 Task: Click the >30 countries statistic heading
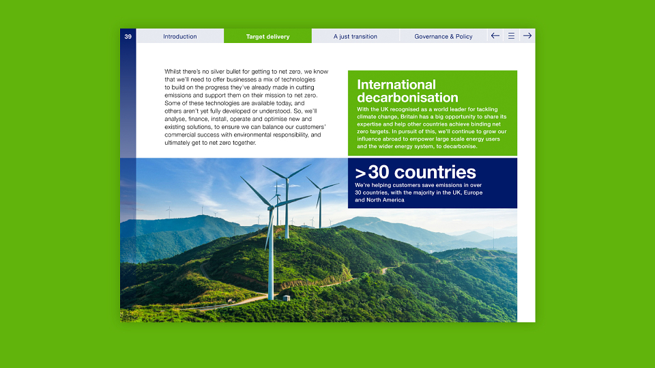tap(416, 172)
